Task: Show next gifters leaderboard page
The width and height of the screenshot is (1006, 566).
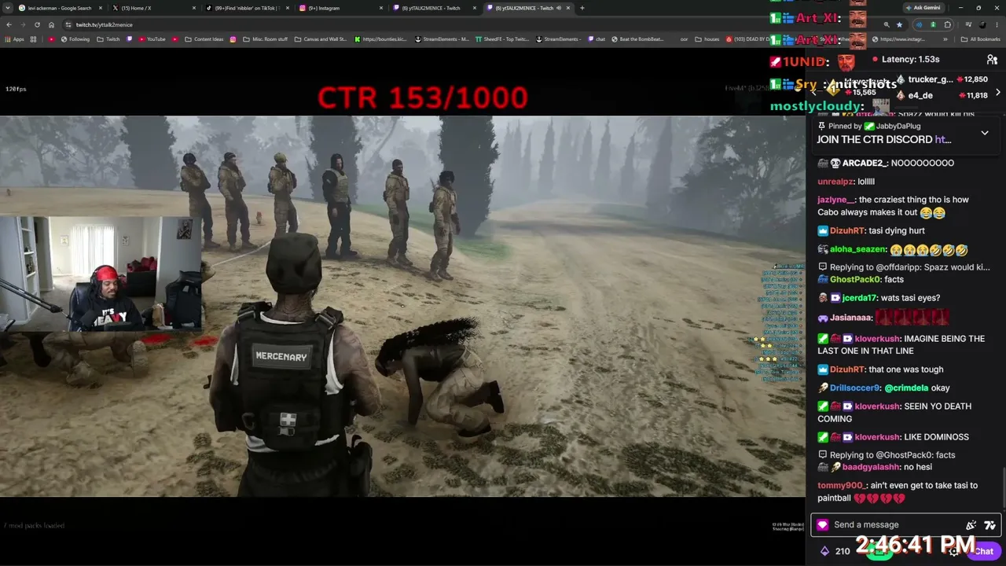Action: point(998,93)
